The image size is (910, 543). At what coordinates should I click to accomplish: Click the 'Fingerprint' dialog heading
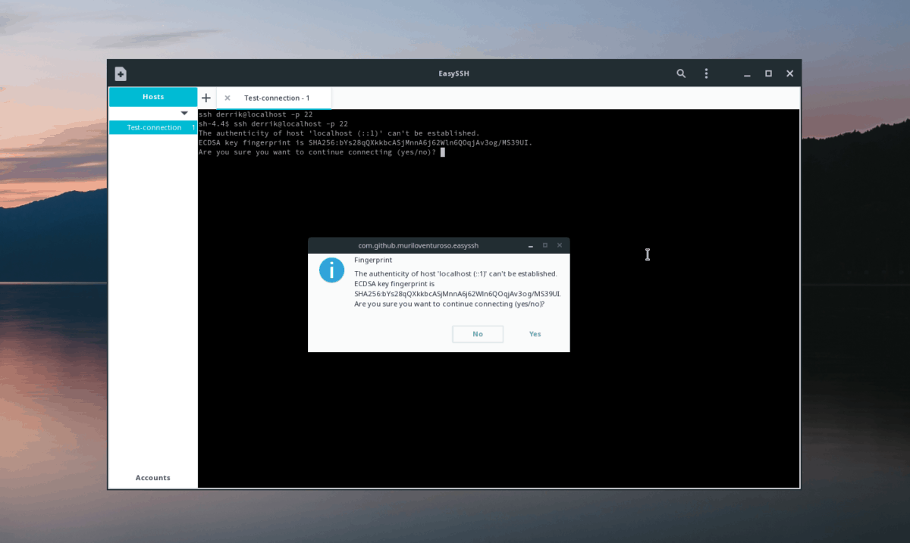(x=373, y=260)
